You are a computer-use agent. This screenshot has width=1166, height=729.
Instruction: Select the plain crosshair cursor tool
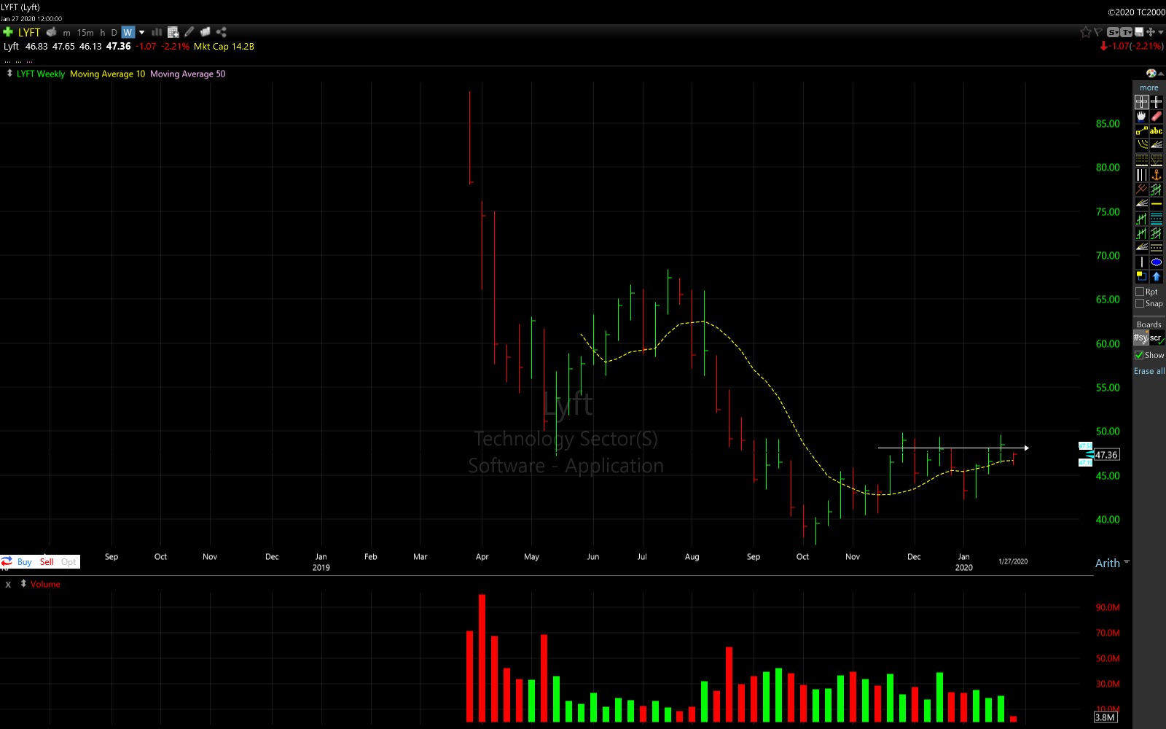1157,102
